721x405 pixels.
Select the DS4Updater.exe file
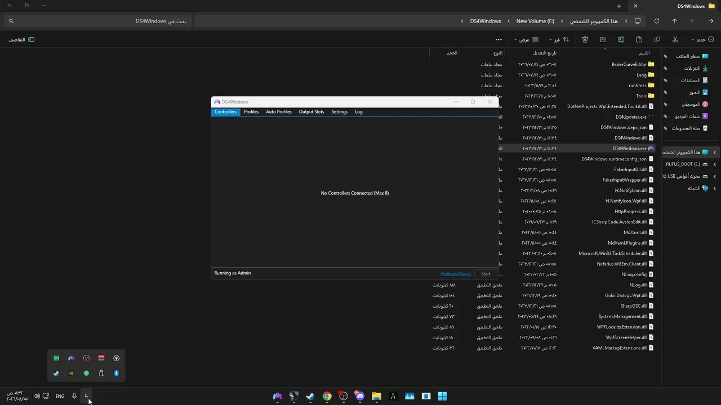(x=635, y=117)
